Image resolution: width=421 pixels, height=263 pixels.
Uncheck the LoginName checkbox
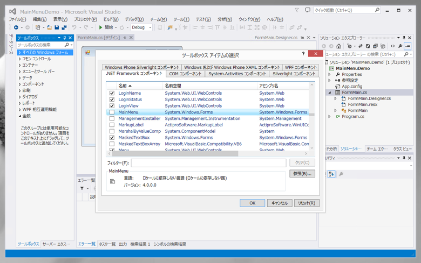112,93
